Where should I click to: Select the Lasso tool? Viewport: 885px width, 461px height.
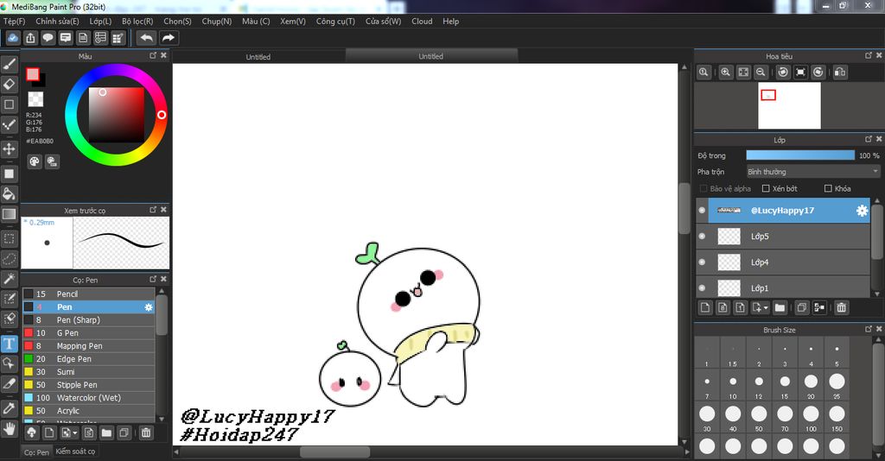[9, 259]
